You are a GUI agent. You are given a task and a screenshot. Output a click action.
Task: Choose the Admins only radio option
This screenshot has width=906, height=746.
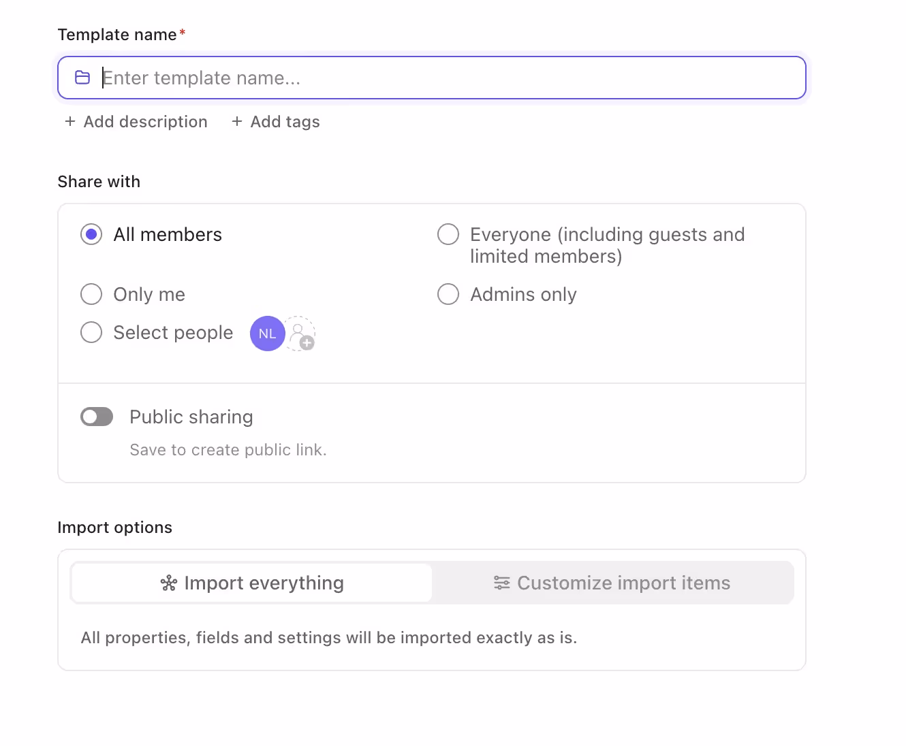point(448,295)
